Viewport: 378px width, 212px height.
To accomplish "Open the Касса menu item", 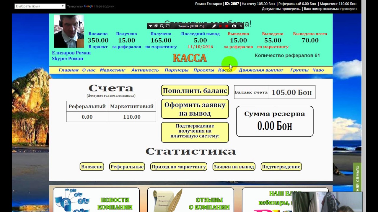I will tap(225, 70).
